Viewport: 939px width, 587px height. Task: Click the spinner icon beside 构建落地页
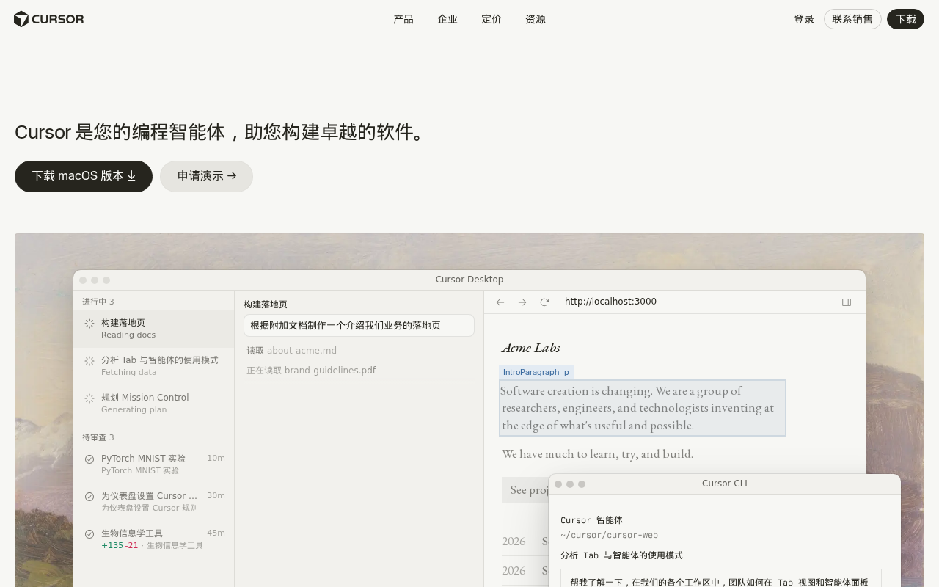[89, 324]
